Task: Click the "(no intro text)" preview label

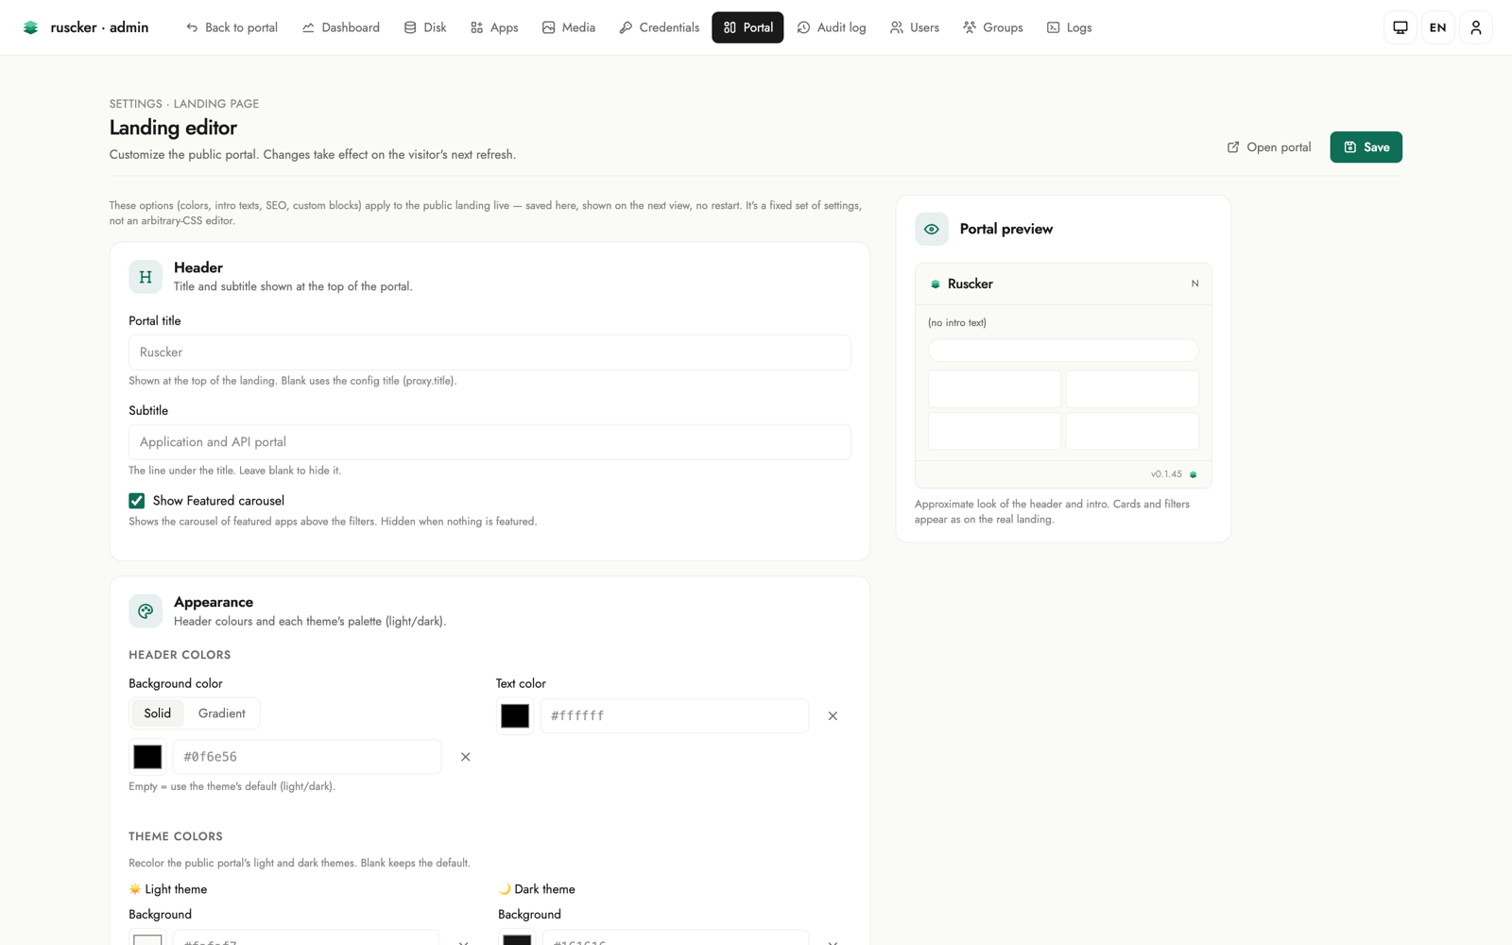Action: (957, 323)
